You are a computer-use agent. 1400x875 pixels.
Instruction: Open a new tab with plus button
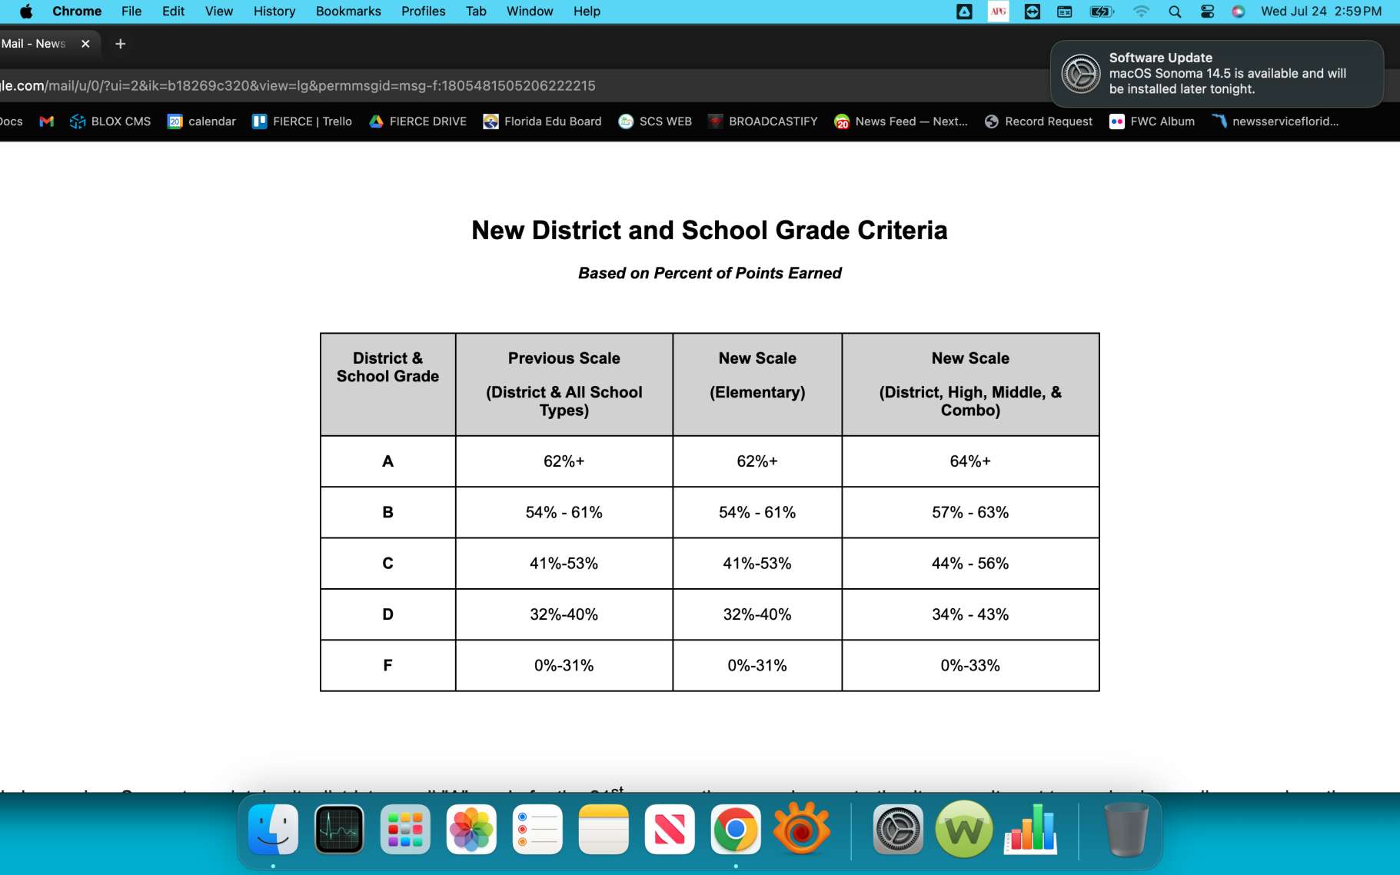[x=120, y=44]
